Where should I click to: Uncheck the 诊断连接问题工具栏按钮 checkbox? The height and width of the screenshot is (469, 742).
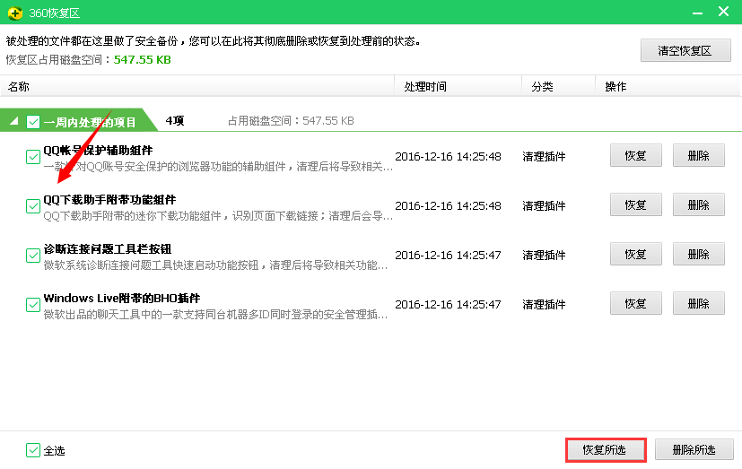pos(33,256)
